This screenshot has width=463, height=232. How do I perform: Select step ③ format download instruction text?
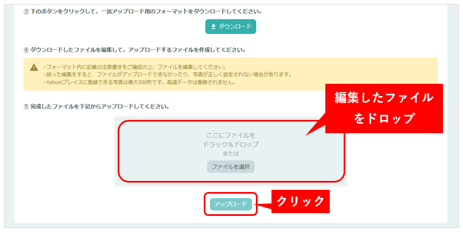[x=143, y=12]
